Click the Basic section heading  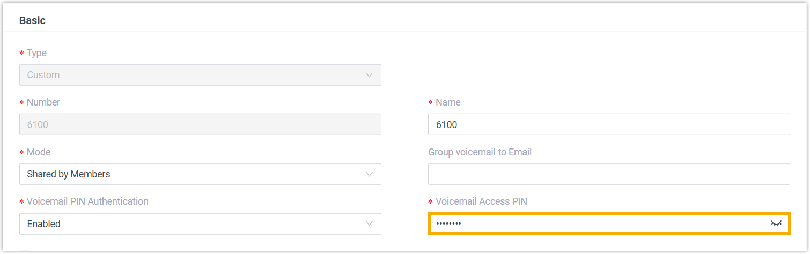click(x=32, y=20)
